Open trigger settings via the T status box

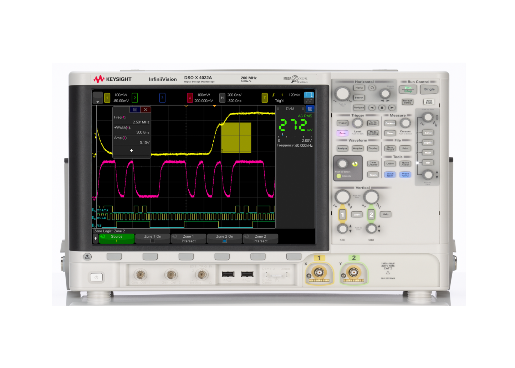coord(265,97)
